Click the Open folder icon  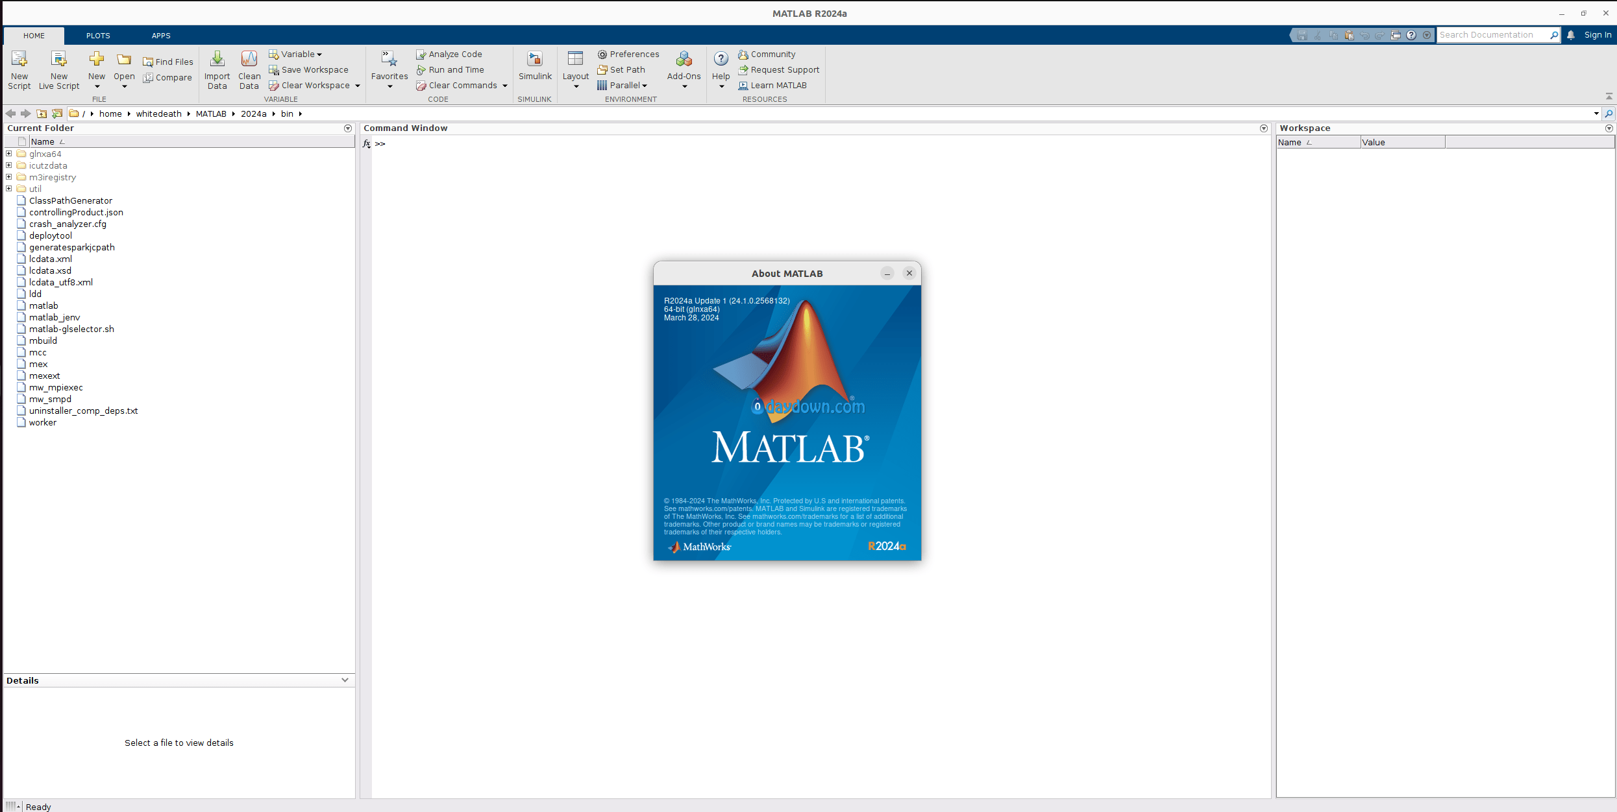(x=124, y=60)
